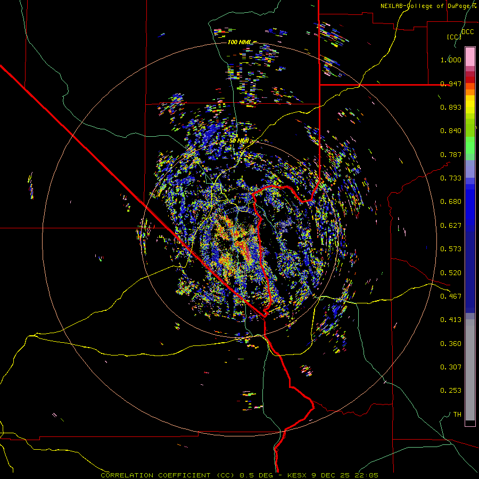
Task: Click the Correlation Coefficient KESX caption
Action: tap(240, 475)
